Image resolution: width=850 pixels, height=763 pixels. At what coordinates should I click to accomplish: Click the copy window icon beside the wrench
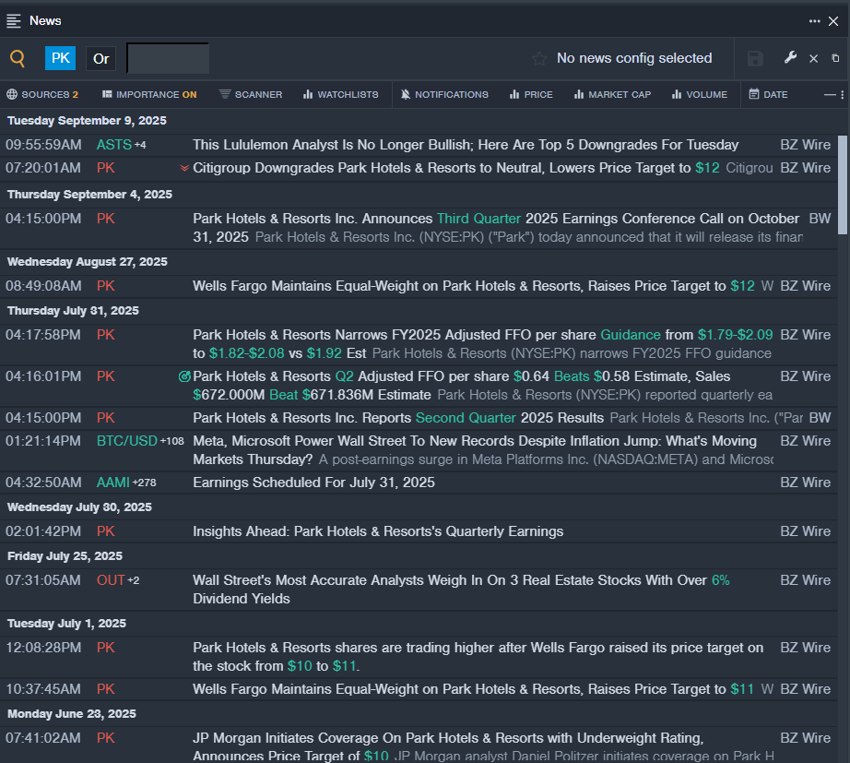coord(836,58)
